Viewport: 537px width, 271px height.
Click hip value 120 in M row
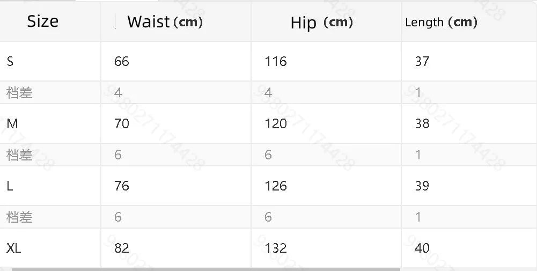276,123
